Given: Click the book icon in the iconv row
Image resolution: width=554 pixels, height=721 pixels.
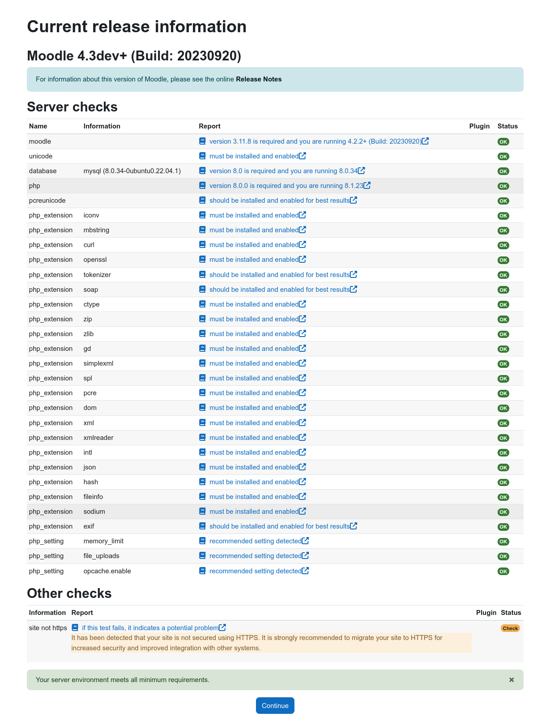Looking at the screenshot, I should point(202,215).
